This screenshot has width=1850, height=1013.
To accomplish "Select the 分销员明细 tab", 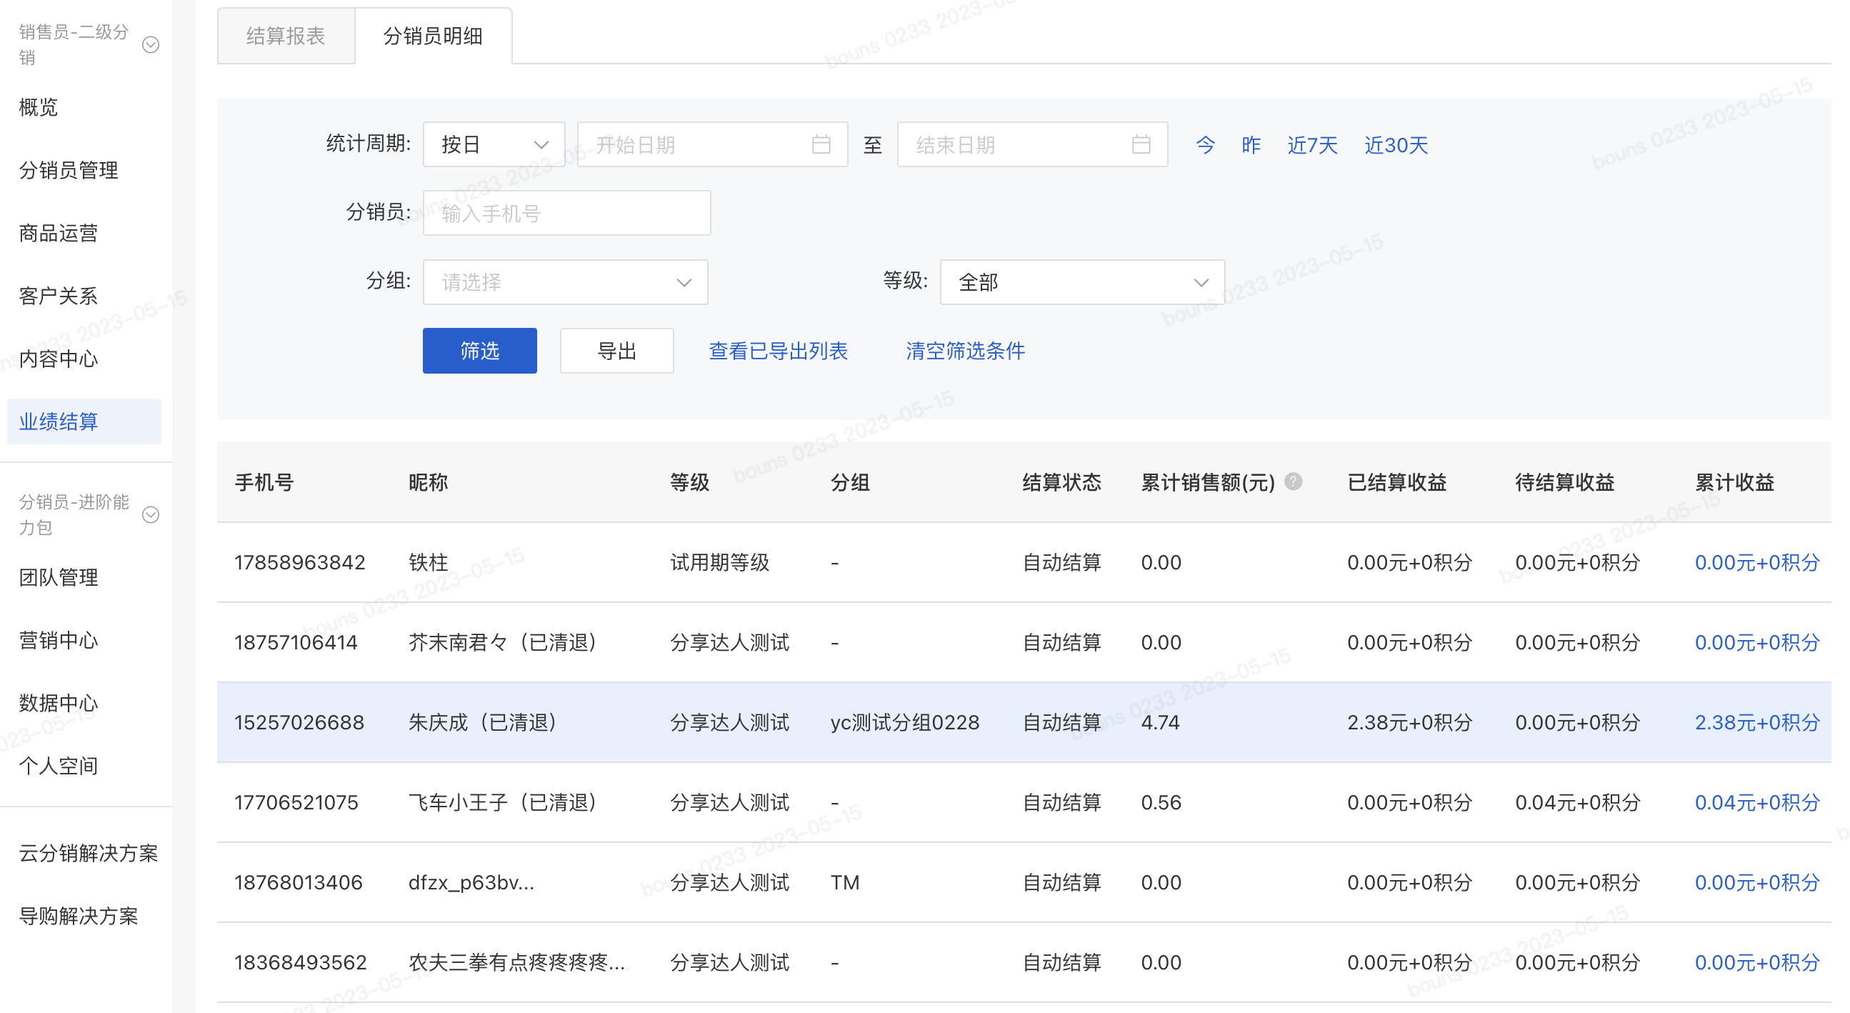I will 433,36.
